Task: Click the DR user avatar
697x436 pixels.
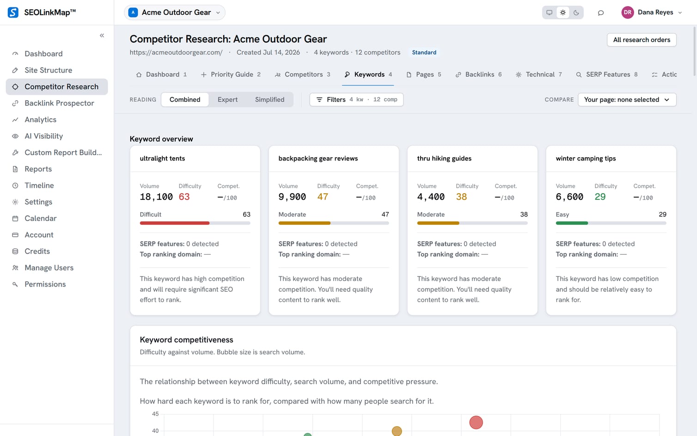Action: coord(627,12)
